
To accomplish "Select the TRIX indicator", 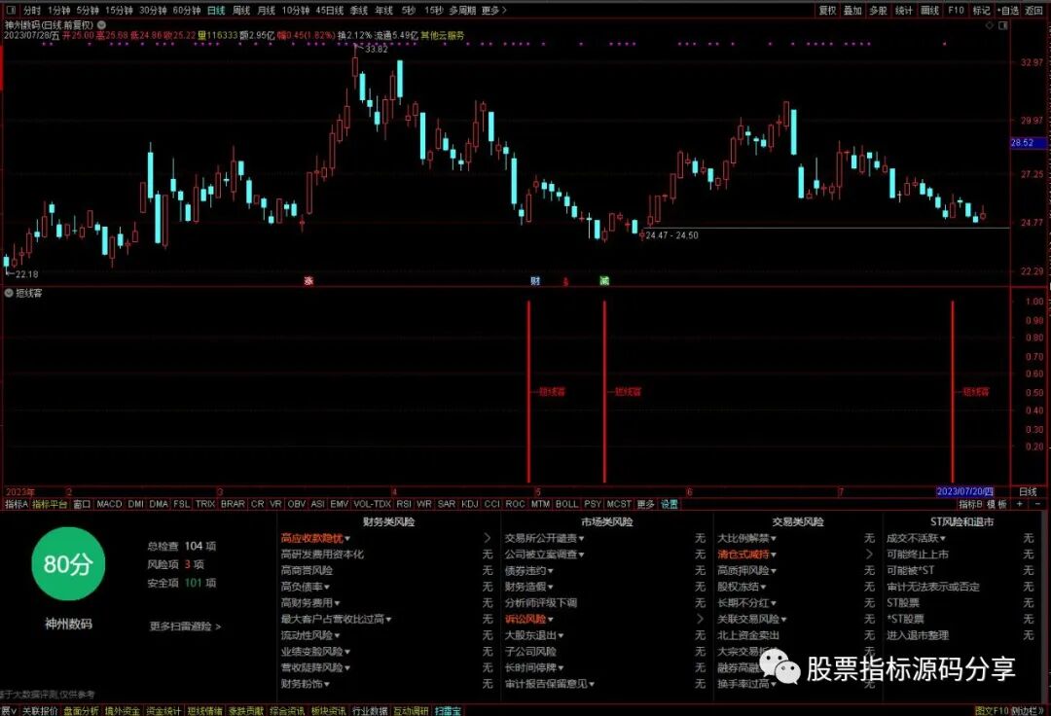I will (205, 504).
